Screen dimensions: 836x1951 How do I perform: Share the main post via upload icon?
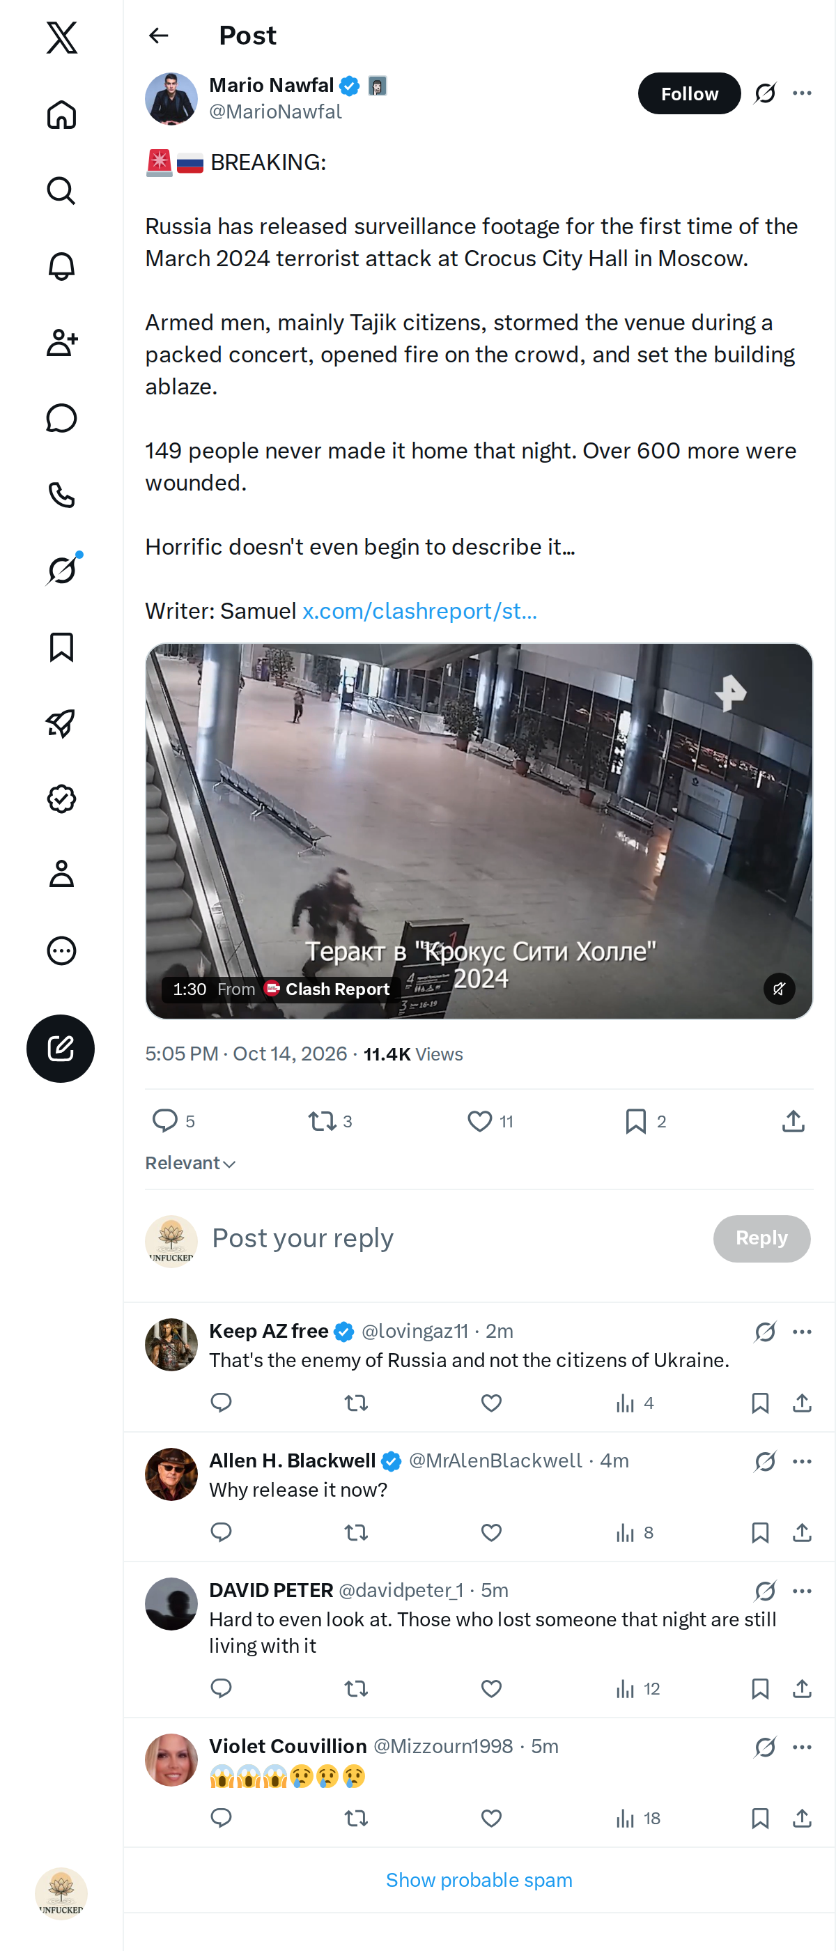793,1121
